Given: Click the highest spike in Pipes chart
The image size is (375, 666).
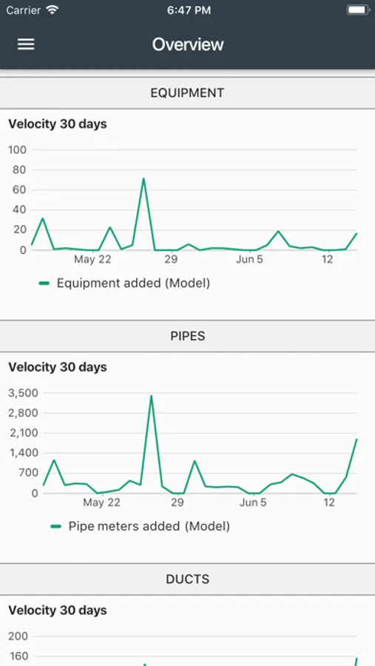Looking at the screenshot, I should point(151,397).
